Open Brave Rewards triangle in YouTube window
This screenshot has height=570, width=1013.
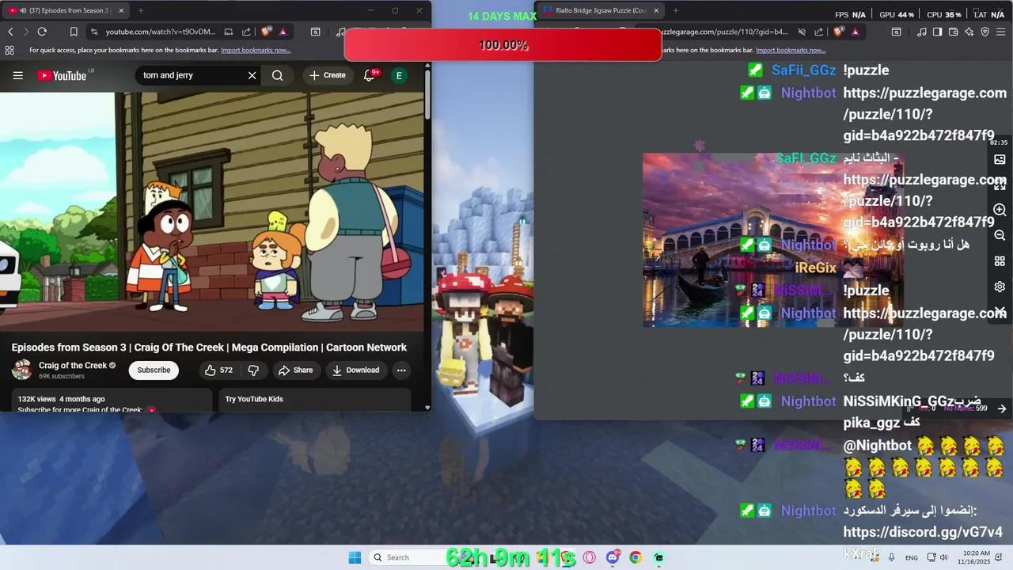click(283, 32)
